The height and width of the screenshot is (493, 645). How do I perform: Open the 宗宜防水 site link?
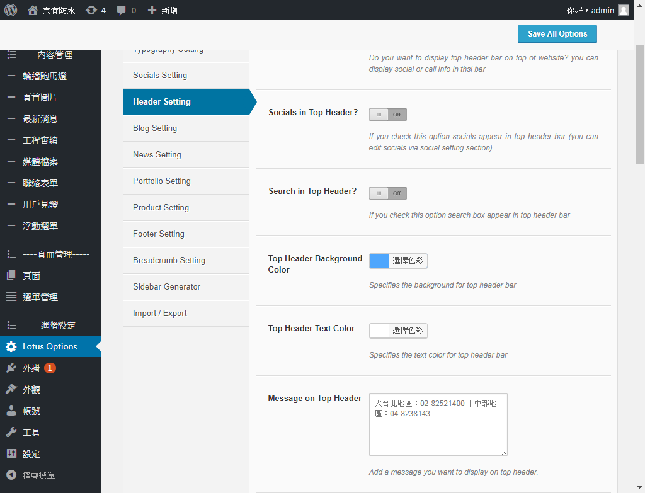click(59, 11)
